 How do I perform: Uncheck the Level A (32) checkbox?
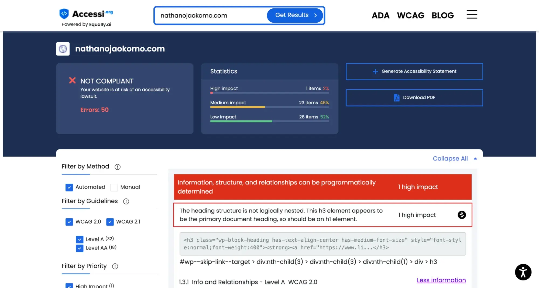click(x=80, y=239)
